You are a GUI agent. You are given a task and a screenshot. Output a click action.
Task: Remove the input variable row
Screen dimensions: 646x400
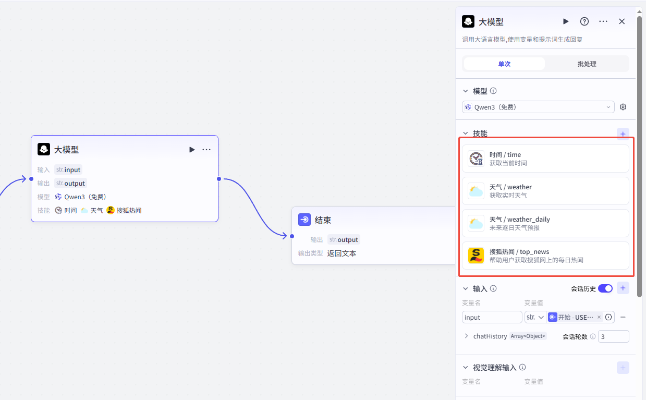623,317
